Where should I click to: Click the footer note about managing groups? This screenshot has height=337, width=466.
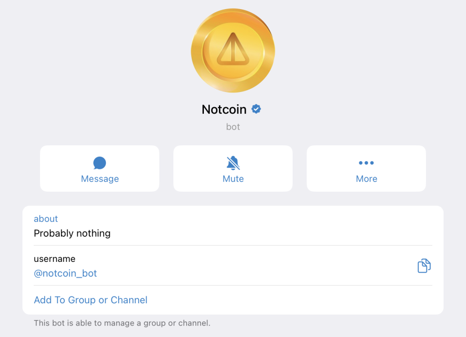(x=122, y=324)
